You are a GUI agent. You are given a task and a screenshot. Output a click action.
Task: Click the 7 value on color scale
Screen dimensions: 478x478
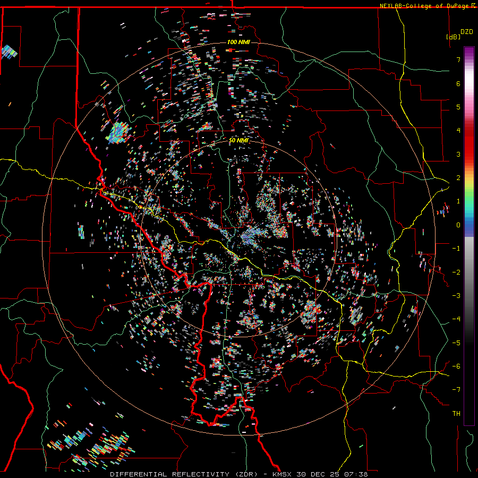458,59
